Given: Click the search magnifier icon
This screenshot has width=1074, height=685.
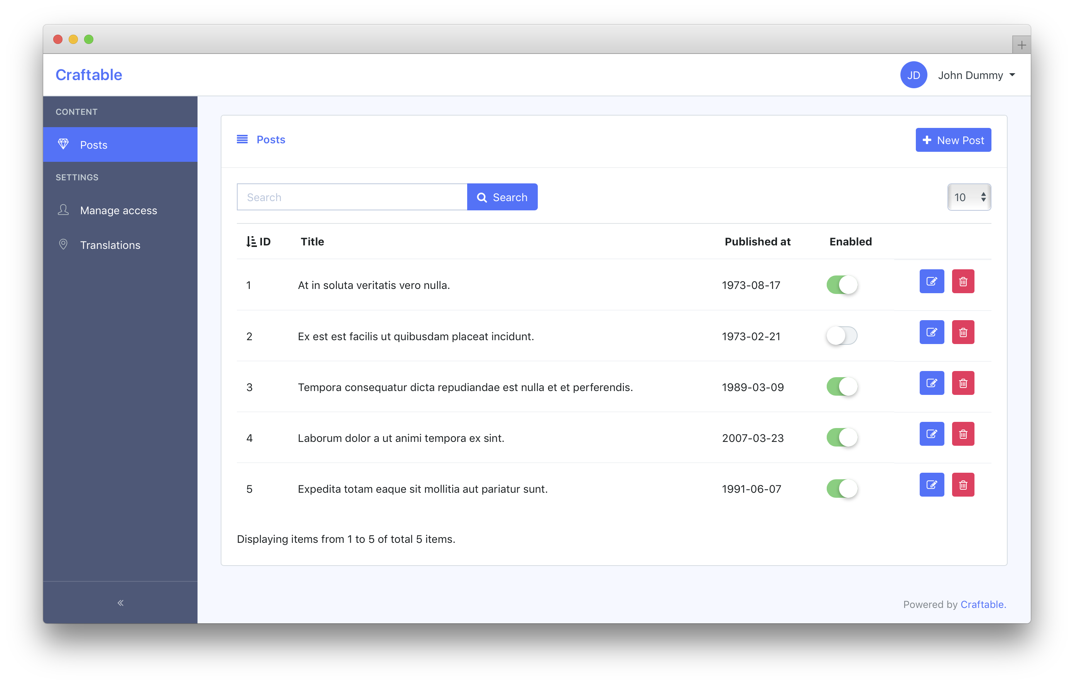Looking at the screenshot, I should coord(482,197).
